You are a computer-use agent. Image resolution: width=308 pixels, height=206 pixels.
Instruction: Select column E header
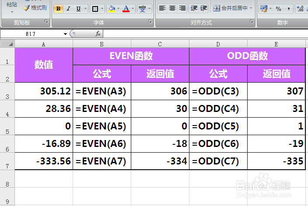pyautogui.click(x=276, y=44)
